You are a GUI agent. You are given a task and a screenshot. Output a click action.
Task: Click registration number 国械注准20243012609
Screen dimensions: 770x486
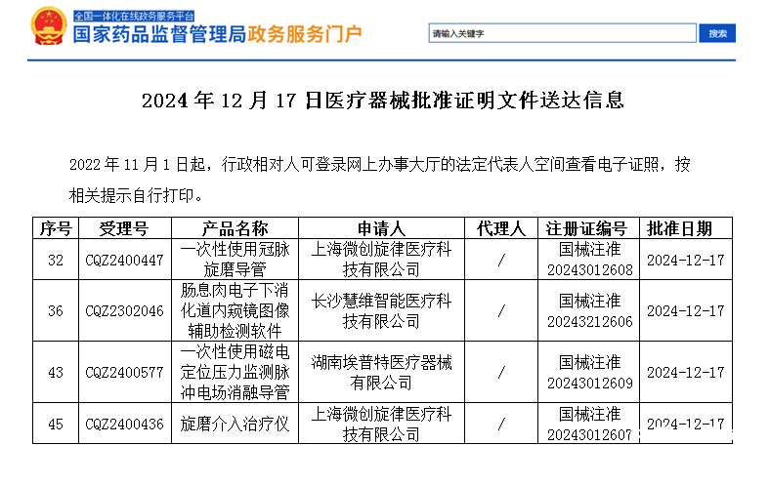coord(589,372)
